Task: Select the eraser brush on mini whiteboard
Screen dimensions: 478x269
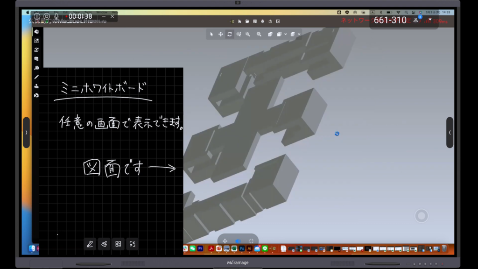Action: pos(104,244)
